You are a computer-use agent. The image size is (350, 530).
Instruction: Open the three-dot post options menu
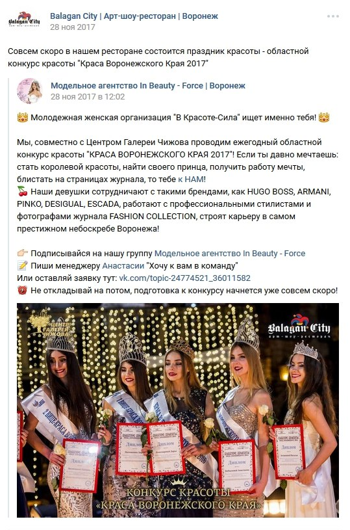pos(332,16)
